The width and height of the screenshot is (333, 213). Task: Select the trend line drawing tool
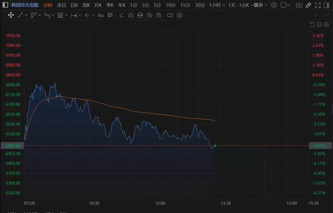(20, 15)
